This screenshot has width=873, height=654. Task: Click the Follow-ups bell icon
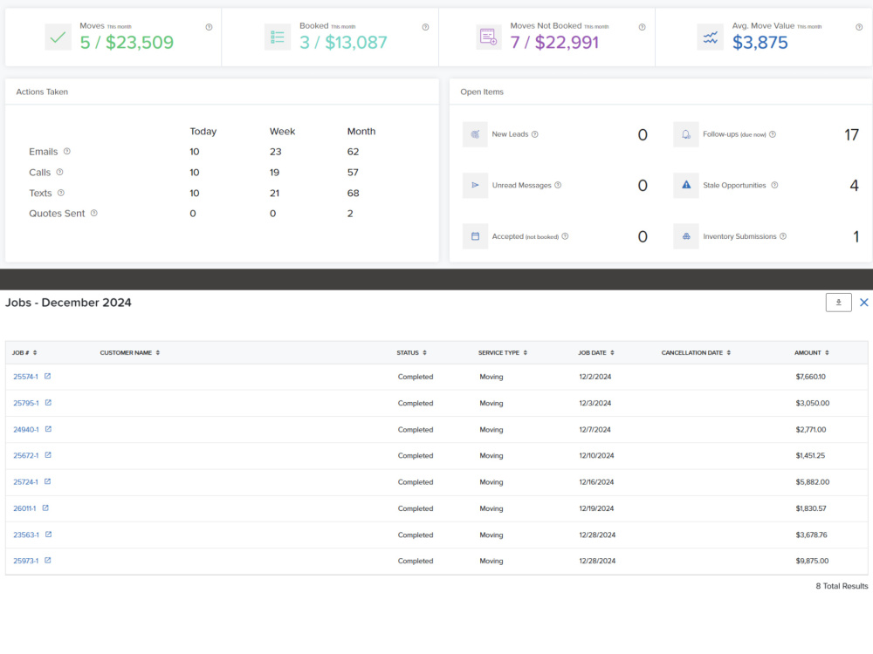(x=686, y=134)
